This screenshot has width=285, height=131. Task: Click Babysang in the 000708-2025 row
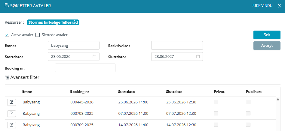(31, 114)
